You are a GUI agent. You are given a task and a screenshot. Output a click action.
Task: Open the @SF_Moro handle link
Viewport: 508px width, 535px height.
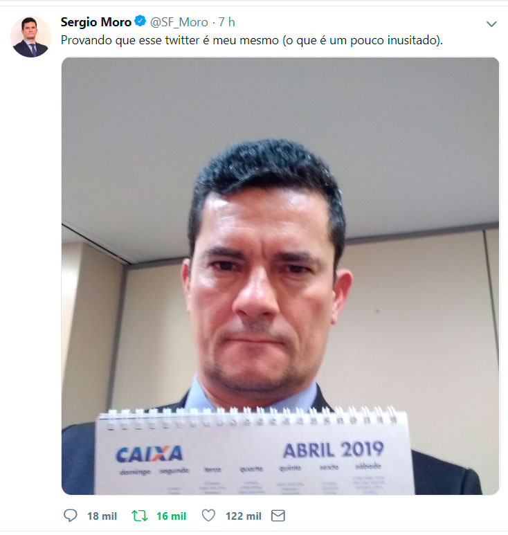(179, 22)
